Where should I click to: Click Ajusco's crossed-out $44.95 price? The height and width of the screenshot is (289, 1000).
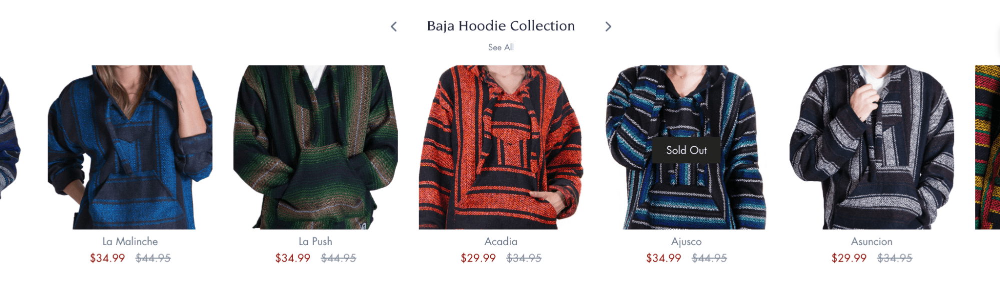click(709, 258)
